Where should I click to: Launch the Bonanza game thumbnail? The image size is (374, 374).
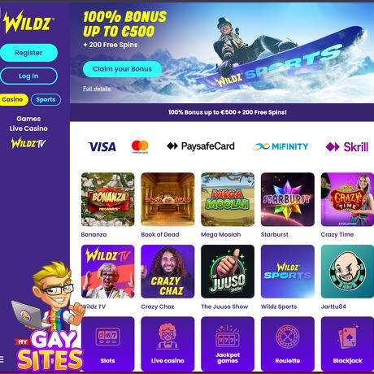[108, 199]
